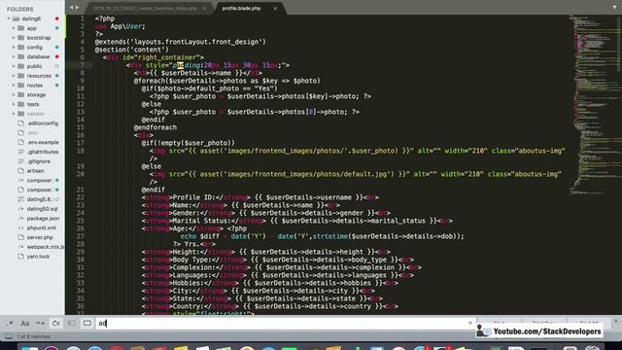Open the .env file
The width and height of the screenshot is (622, 350).
click(x=32, y=132)
